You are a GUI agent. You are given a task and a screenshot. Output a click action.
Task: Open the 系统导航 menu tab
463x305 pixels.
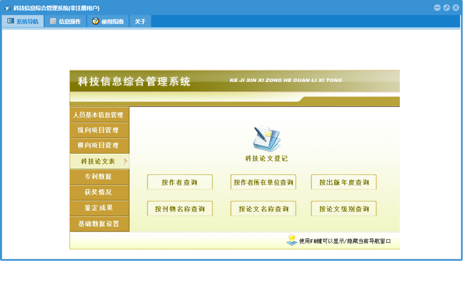click(23, 21)
